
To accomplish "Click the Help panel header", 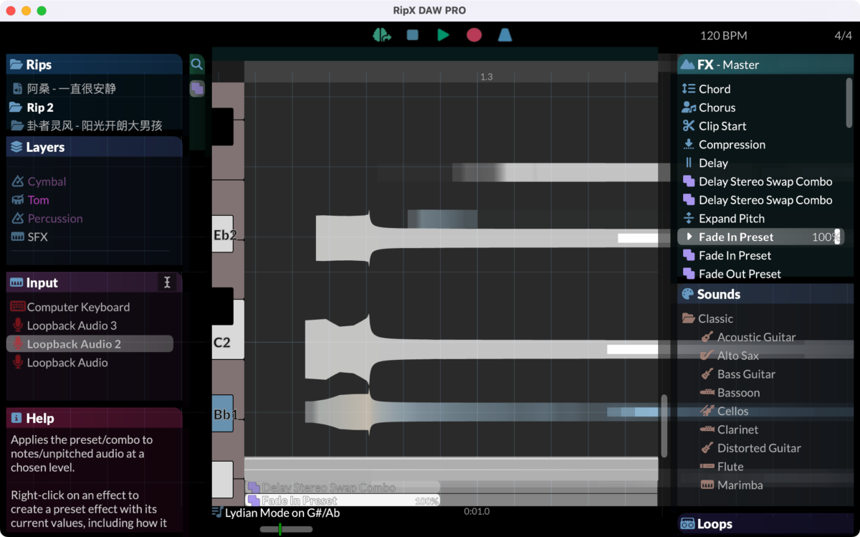I will point(95,418).
